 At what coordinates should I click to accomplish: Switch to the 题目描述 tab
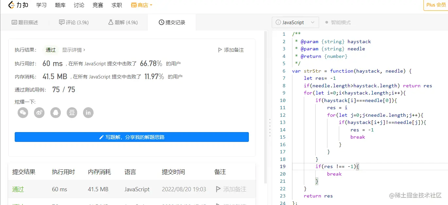pos(25,22)
